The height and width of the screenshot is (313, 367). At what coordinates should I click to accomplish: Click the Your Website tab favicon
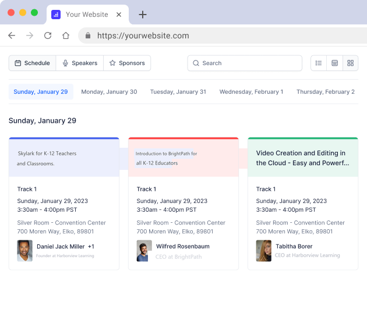tap(56, 15)
